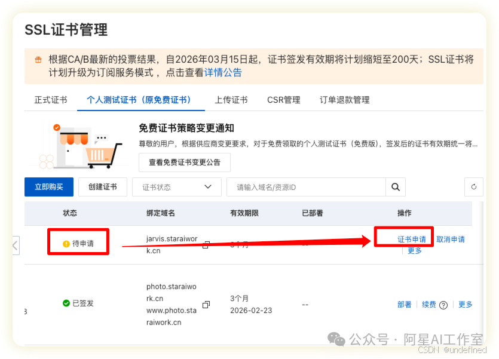Viewport: 499px width, 359px height.
Task: Click 证书申请 link for jarvis row
Action: point(412,240)
